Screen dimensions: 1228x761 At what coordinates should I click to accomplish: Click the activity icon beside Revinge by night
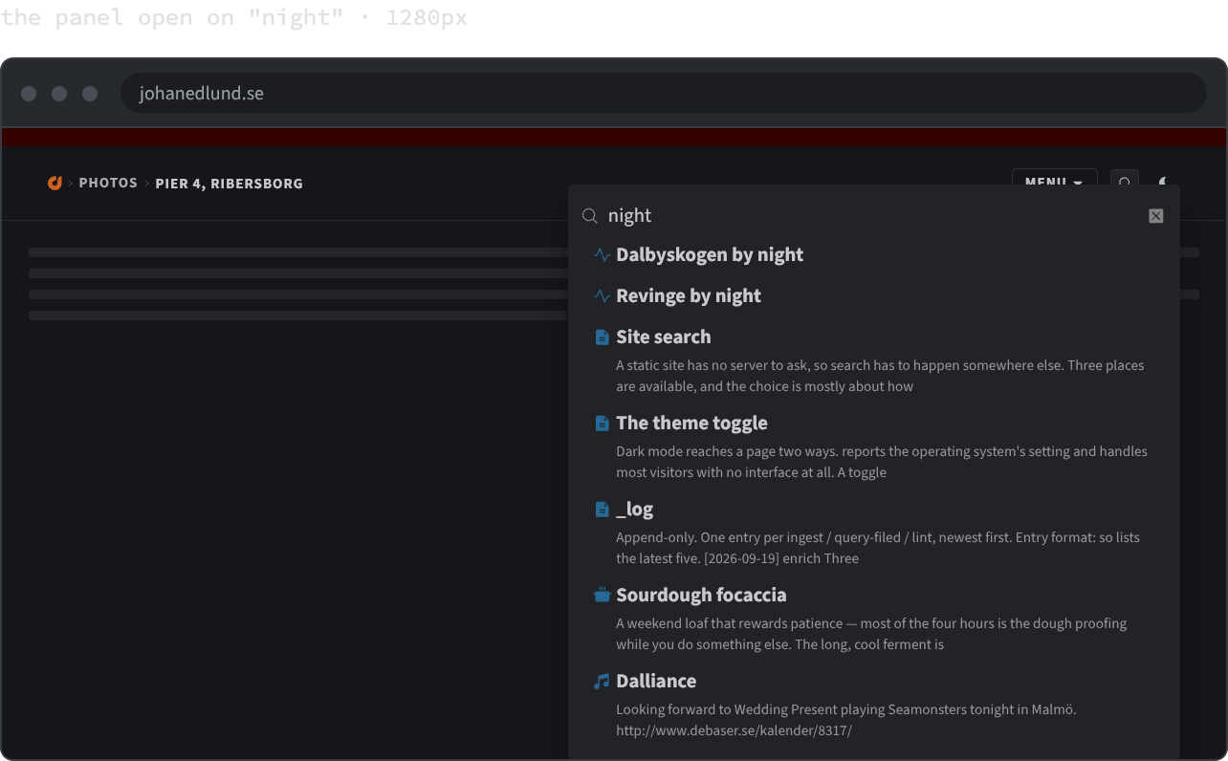(x=602, y=296)
